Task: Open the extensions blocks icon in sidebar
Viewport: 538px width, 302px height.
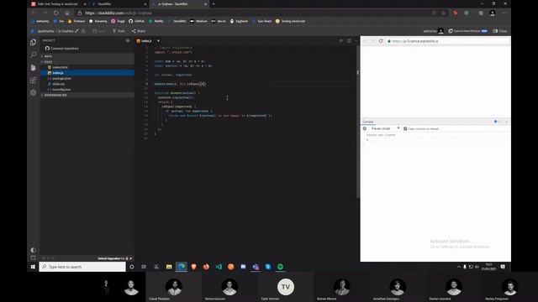Action: point(34,81)
